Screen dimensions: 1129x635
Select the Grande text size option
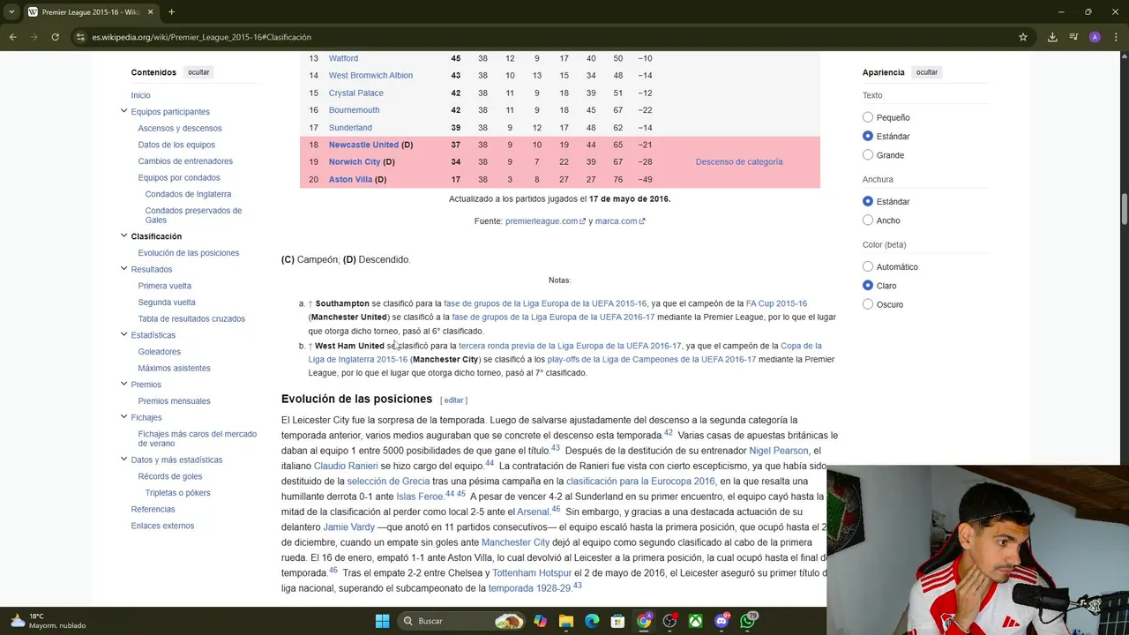coord(868,155)
